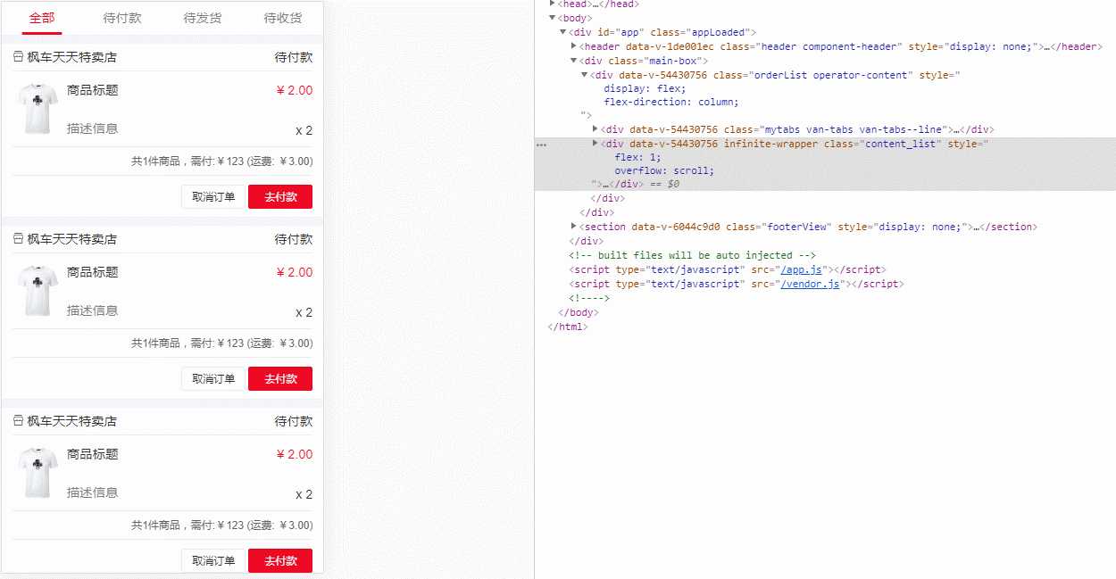Open T-shirt thumbnail in first order
This screenshot has height=579, width=1116.
click(x=37, y=109)
